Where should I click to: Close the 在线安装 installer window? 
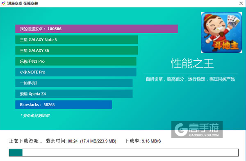coord(241,3)
